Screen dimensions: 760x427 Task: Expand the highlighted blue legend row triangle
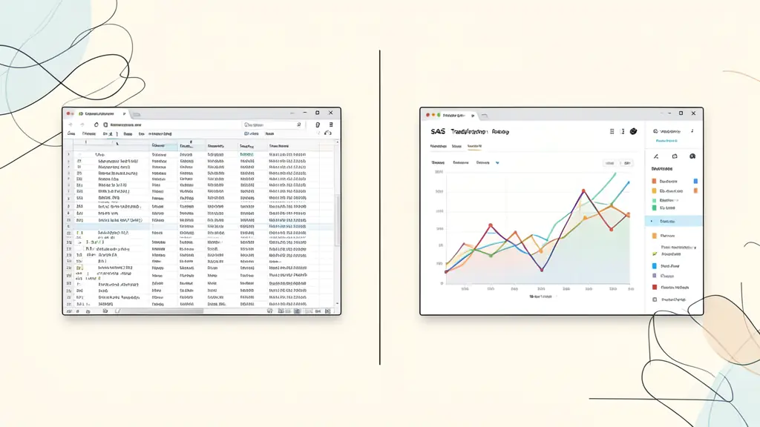point(652,221)
